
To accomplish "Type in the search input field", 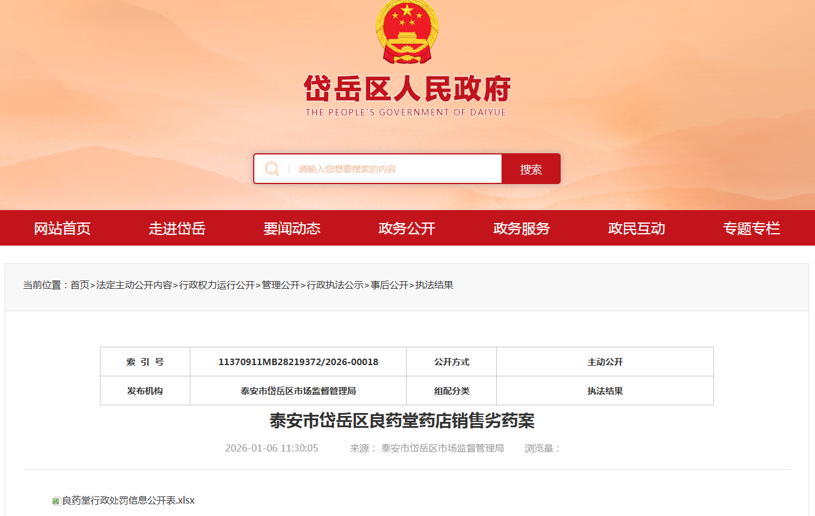I will click(396, 169).
